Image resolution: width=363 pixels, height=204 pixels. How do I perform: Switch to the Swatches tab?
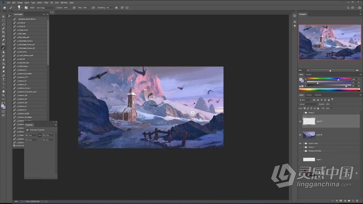(309, 75)
